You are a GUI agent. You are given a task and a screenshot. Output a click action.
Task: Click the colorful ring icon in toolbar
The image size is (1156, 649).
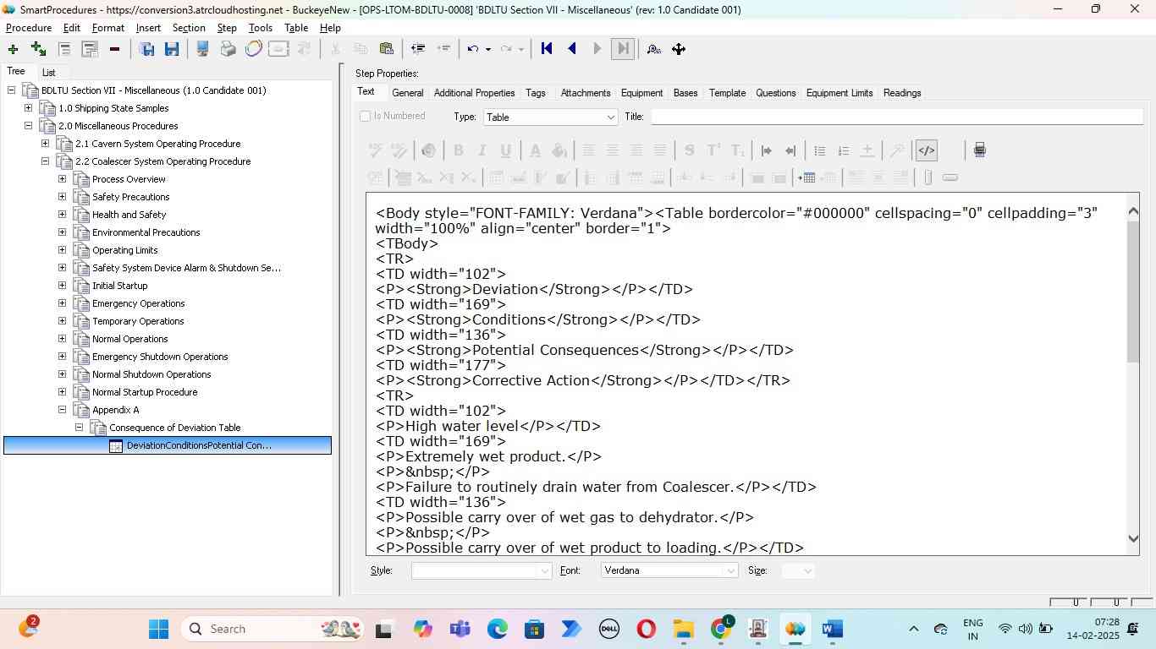click(x=253, y=49)
